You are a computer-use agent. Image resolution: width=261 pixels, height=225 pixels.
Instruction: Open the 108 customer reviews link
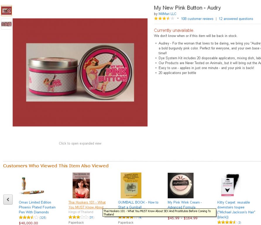197,19
